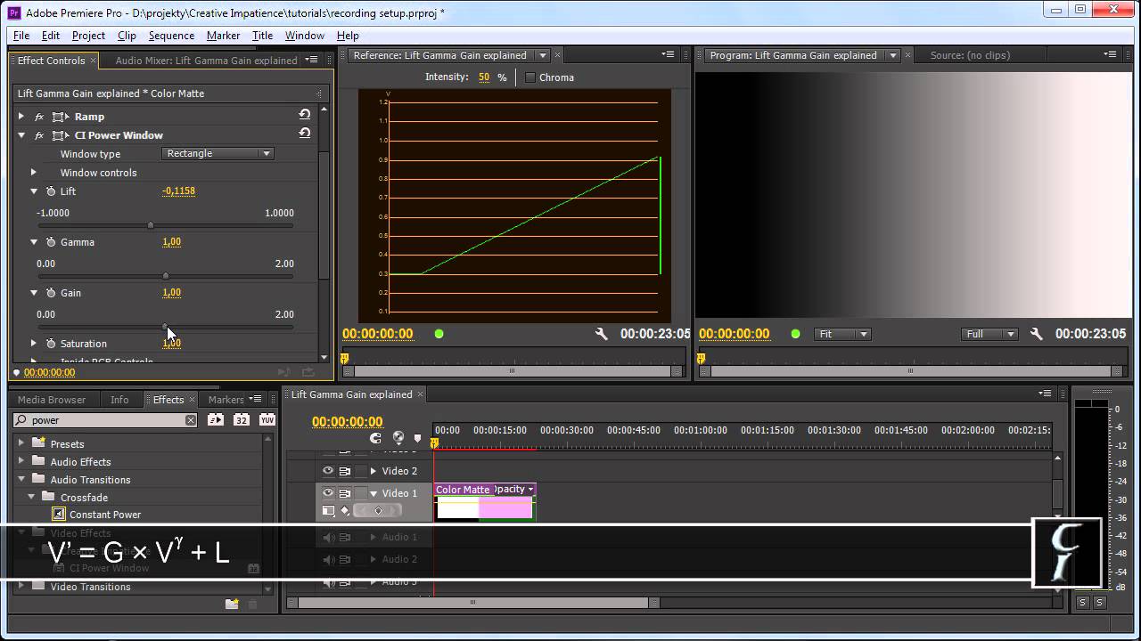Toggle the fx switch for Ramp
This screenshot has width=1141, height=641.
[x=39, y=117]
